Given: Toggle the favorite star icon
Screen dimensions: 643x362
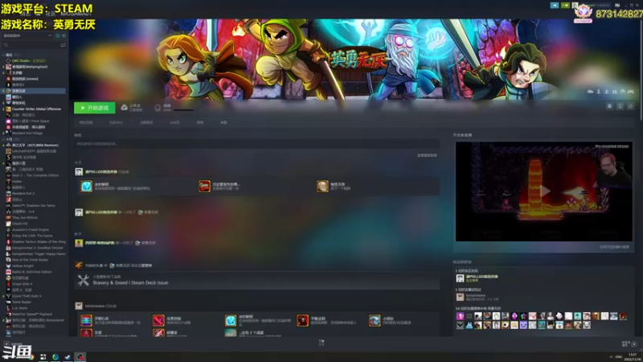Looking at the screenshot, I should 631,106.
